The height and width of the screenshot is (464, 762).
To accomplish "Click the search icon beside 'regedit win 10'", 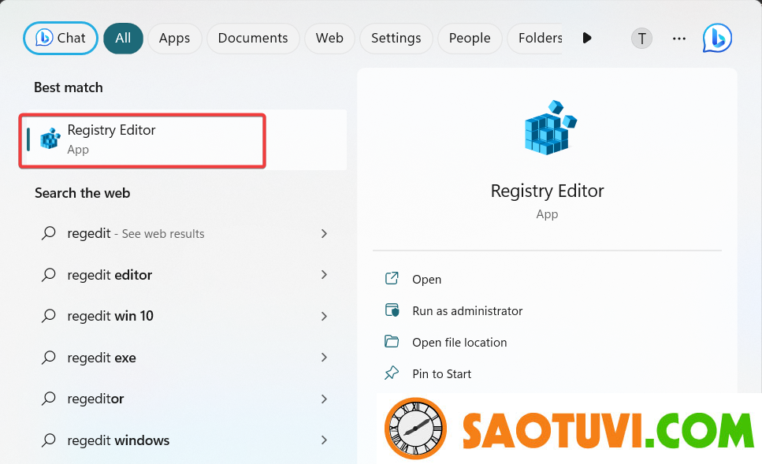I will (x=49, y=317).
